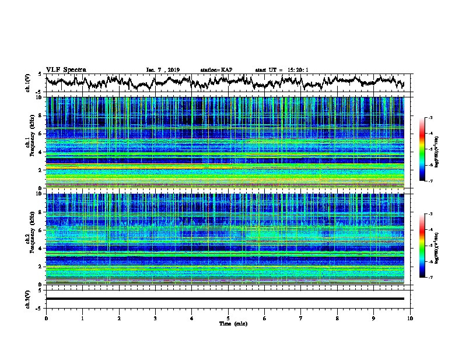
Task: Click inside the ch.2 spectrogram panel
Action: (225, 239)
